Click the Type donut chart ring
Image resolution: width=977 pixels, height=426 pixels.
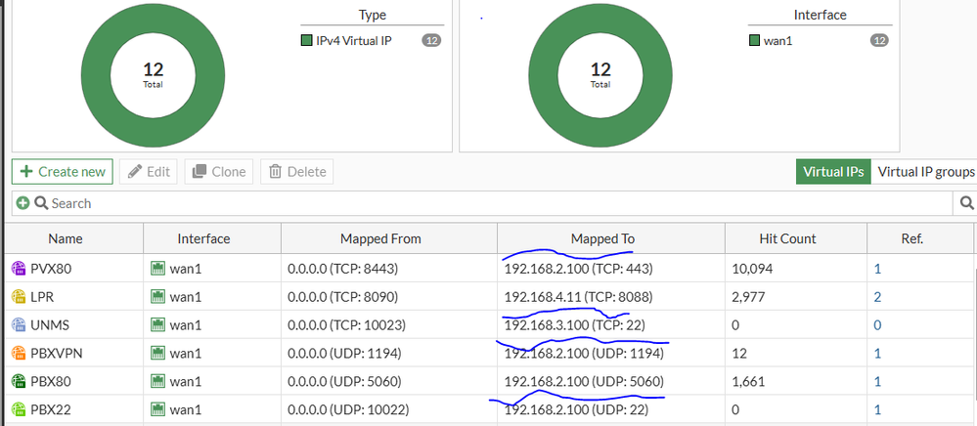coord(94,74)
